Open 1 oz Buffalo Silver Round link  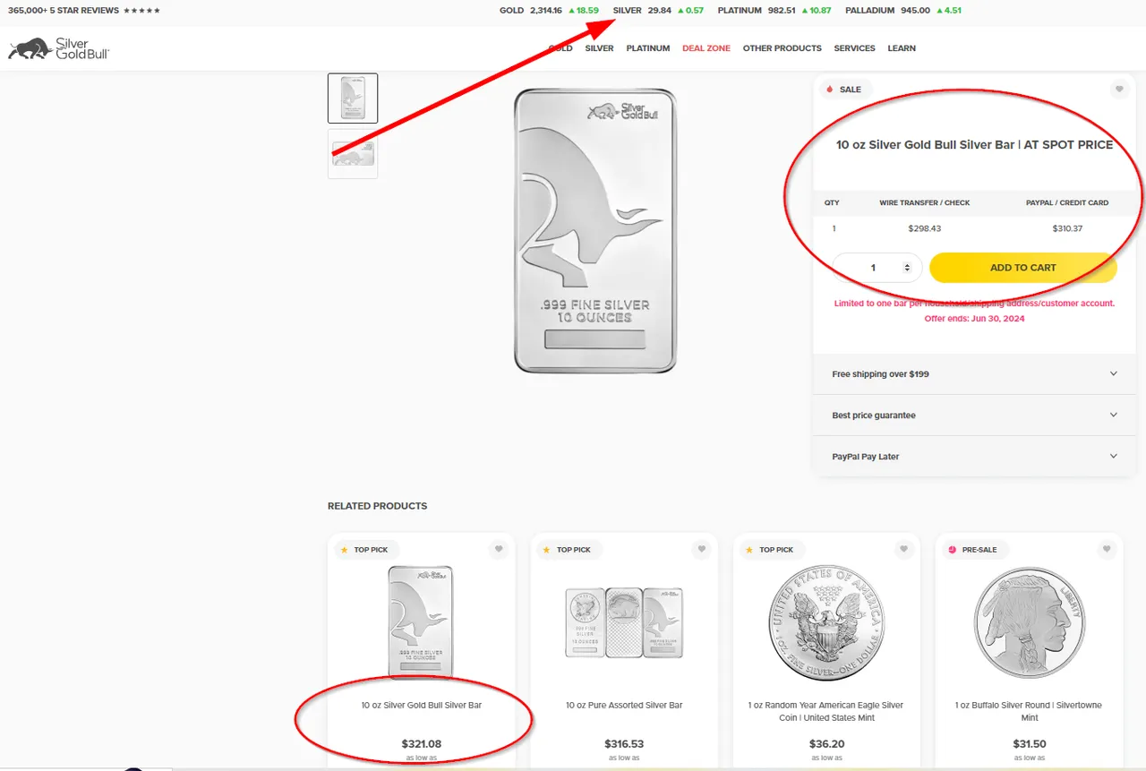pos(1030,712)
